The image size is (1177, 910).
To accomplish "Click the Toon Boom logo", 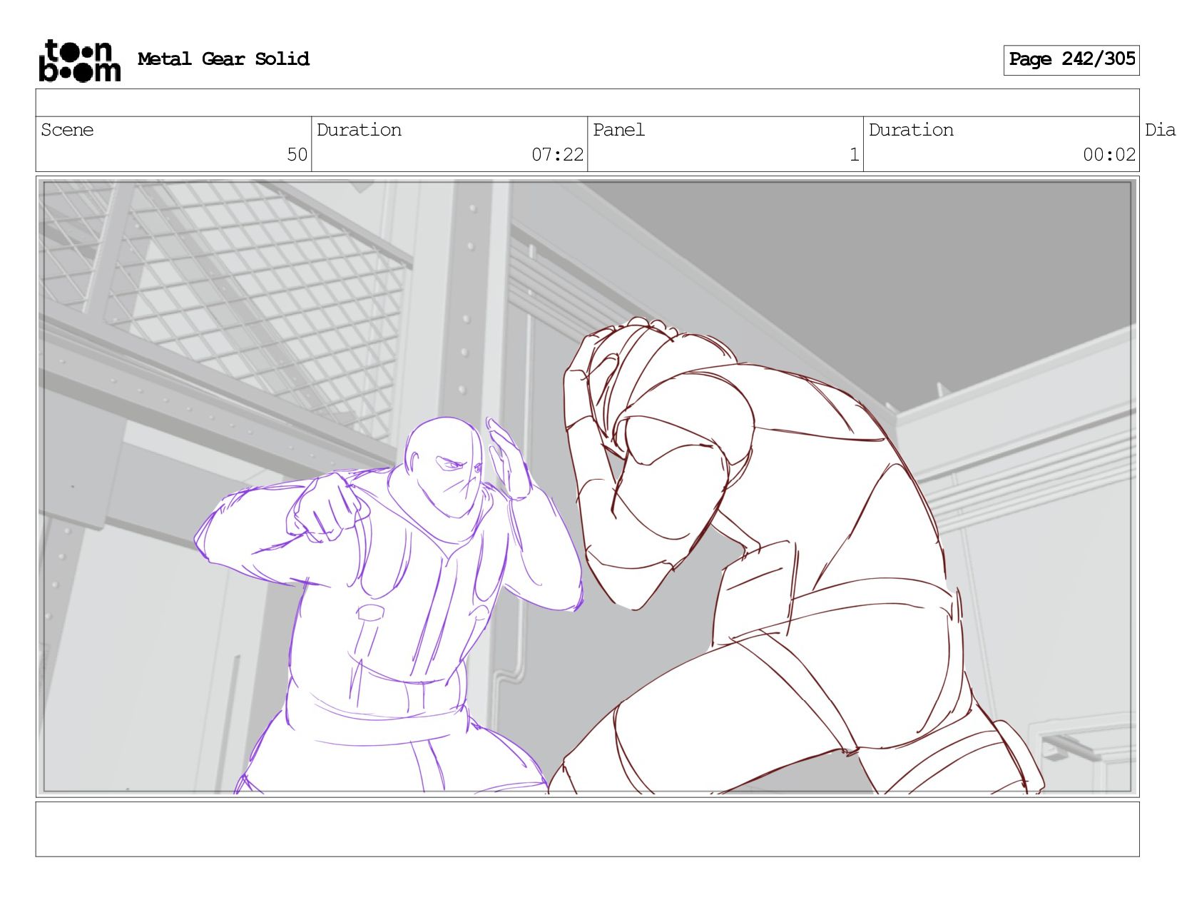I will (79, 61).
